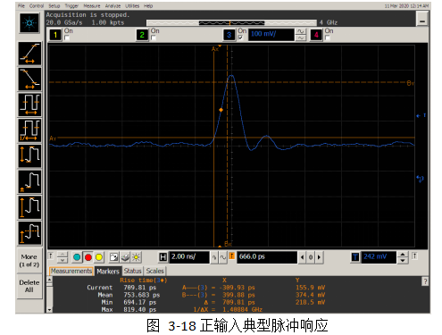The height and width of the screenshot is (335, 442).
Task: Switch to the Markers tab
Action: coord(108,272)
